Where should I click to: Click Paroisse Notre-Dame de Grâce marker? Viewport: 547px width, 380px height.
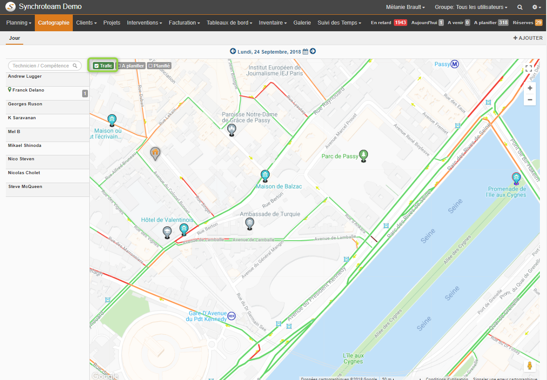(231, 130)
